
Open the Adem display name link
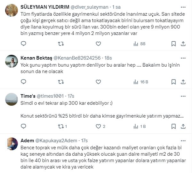27,140
